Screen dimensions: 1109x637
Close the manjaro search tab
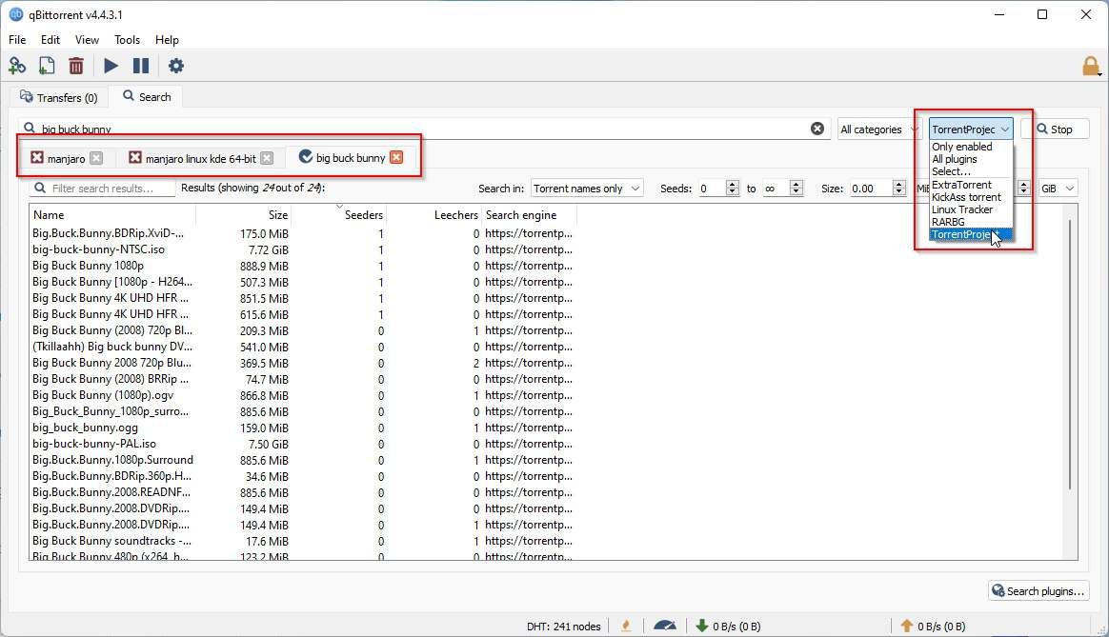pos(95,157)
